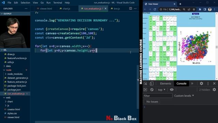
Task: Bookmark this page with star icon
Action: pyautogui.click(x=194, y=9)
